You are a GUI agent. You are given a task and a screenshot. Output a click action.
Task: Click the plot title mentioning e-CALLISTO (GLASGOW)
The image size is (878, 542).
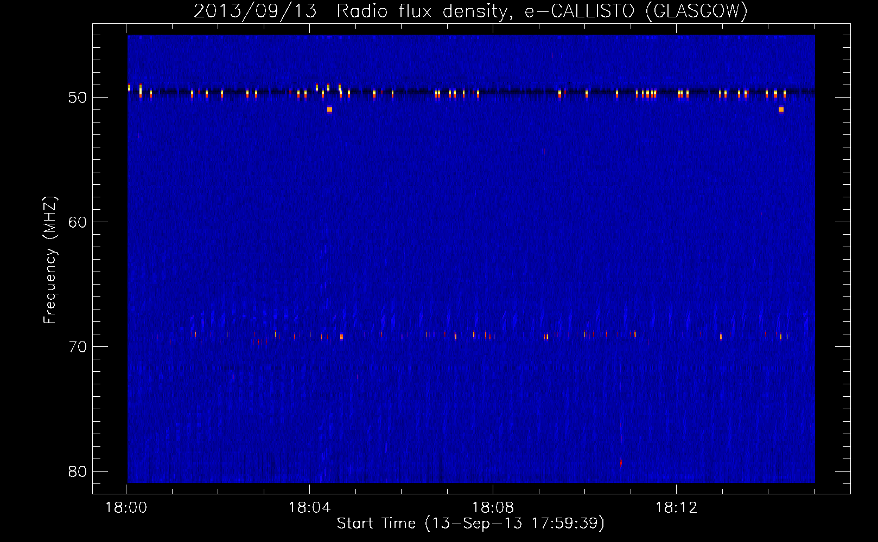[470, 11]
